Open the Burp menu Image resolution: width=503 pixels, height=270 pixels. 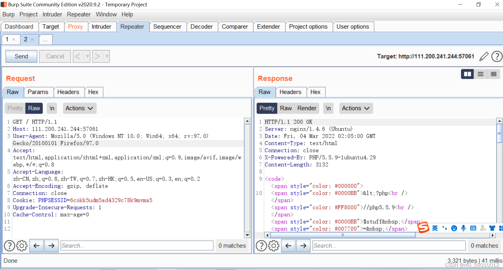pos(8,15)
